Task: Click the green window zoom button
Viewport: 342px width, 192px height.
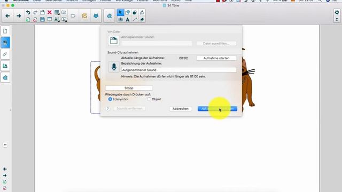Action: point(13,5)
